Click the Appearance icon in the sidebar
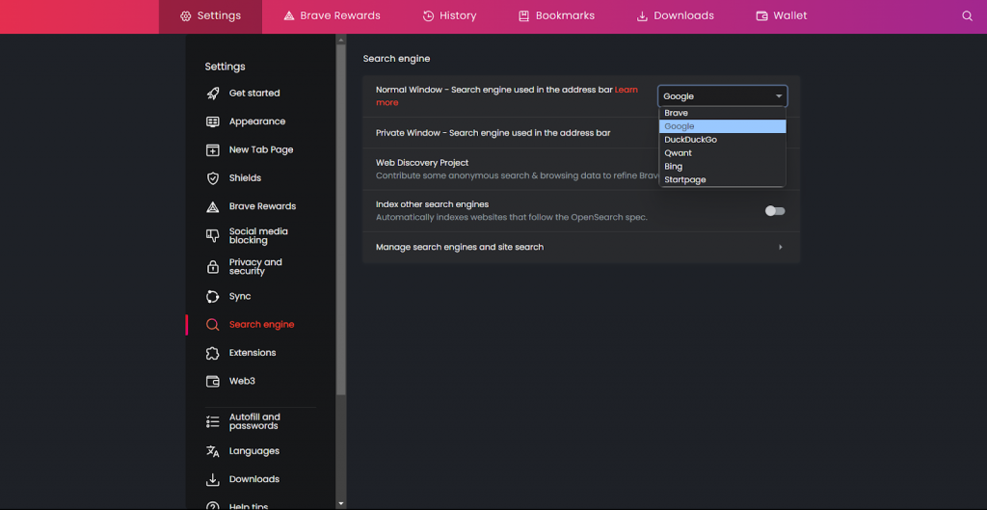Viewport: 987px width, 510px height. click(x=213, y=121)
